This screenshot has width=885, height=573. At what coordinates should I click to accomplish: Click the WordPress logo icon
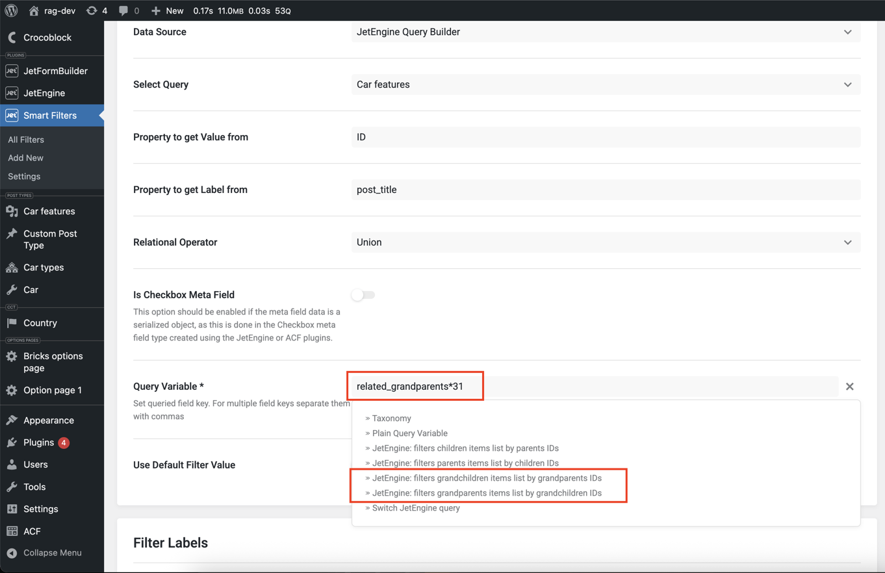click(11, 10)
